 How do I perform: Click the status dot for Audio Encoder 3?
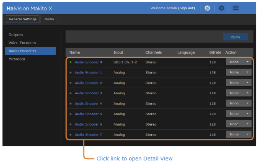point(71,93)
